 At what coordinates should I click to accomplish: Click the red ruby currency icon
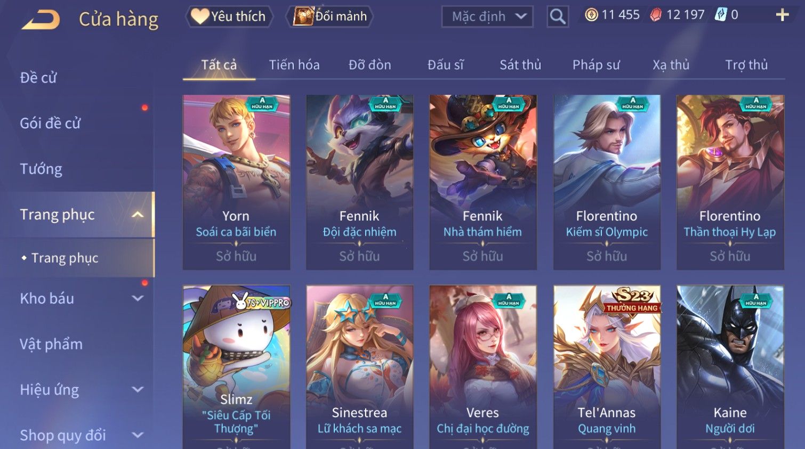(x=656, y=15)
